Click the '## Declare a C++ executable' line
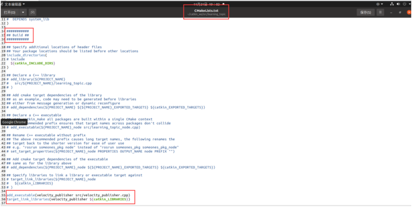Screen dimensions: 413x207 click(34, 115)
